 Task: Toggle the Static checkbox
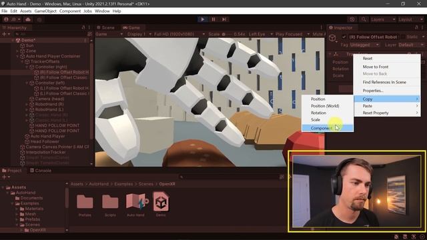point(403,37)
